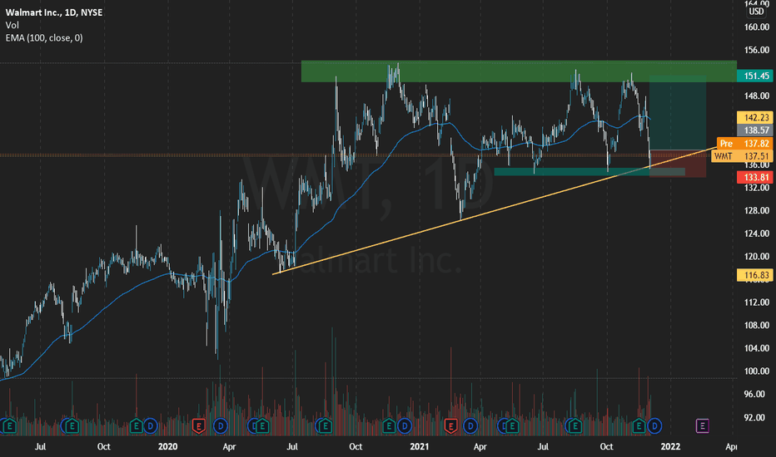Viewport: 776px width, 457px height.
Task: Click the 160.00 price axis label
Action: 757,27
